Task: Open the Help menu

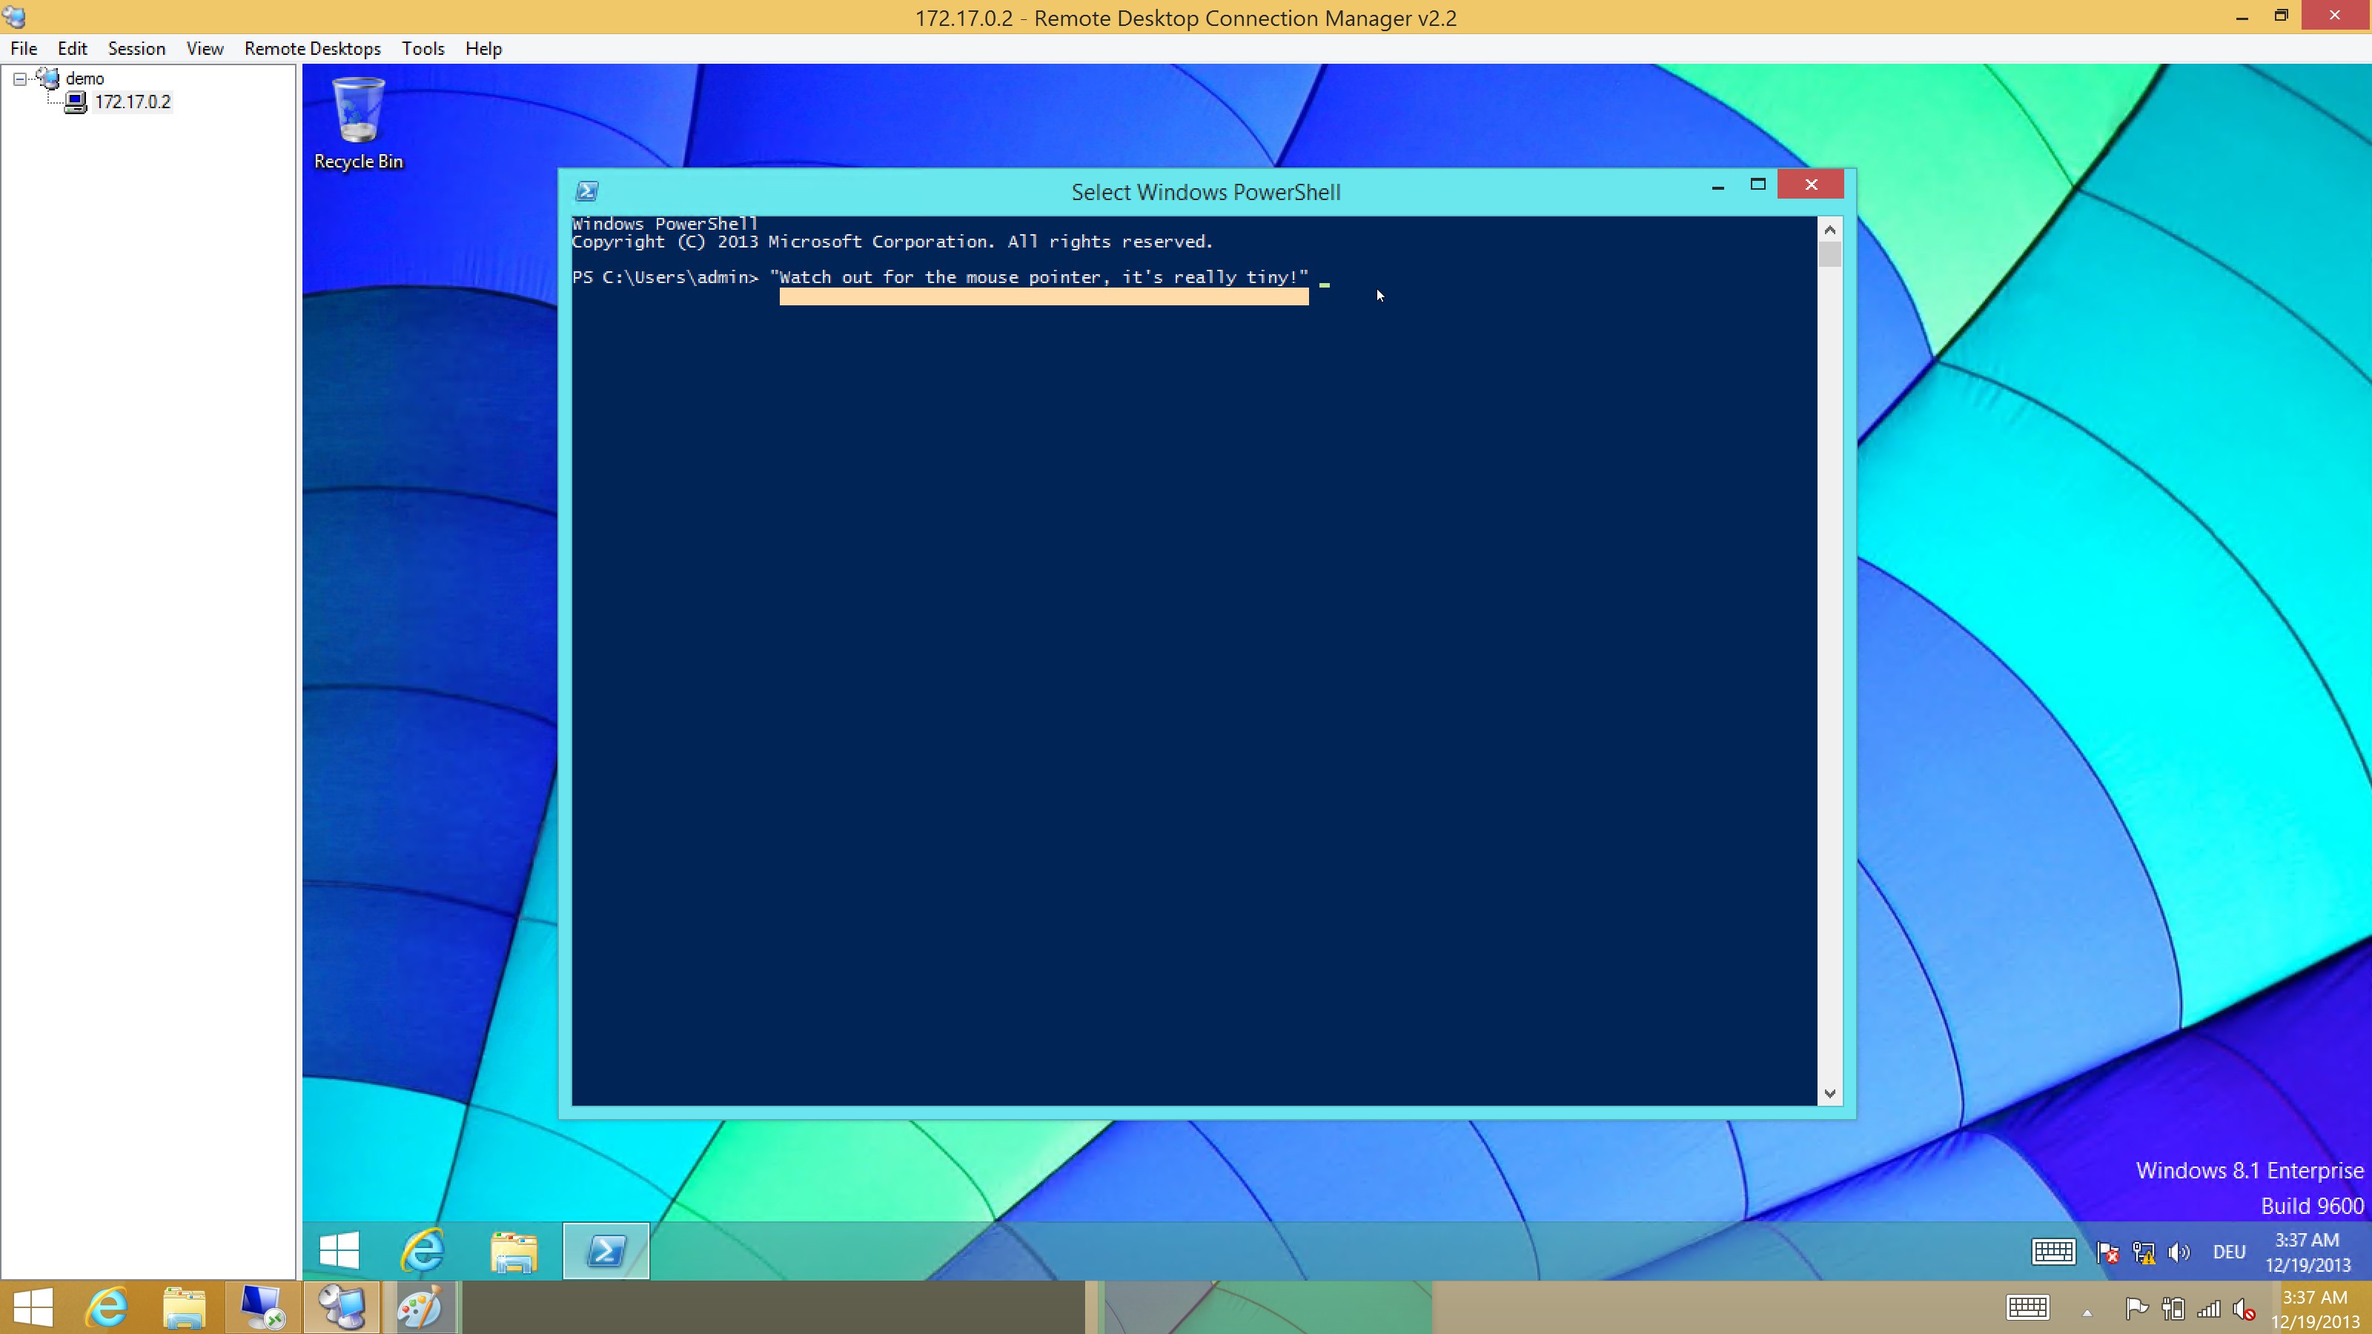Action: (483, 49)
